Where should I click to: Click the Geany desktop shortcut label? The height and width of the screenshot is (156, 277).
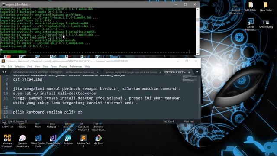23,127
